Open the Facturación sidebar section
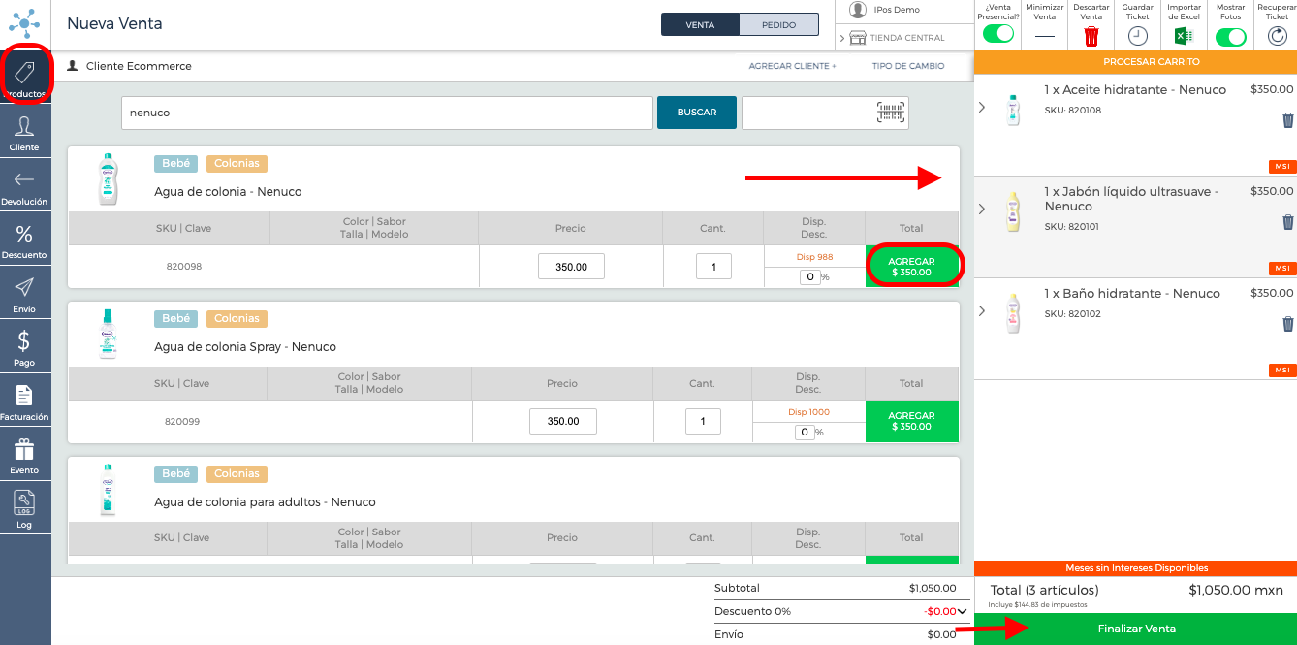Viewport: 1297px width, 645px height. (x=24, y=403)
